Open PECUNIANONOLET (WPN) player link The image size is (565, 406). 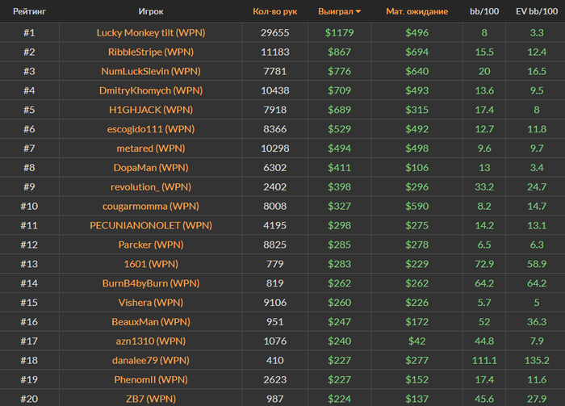[x=151, y=225]
